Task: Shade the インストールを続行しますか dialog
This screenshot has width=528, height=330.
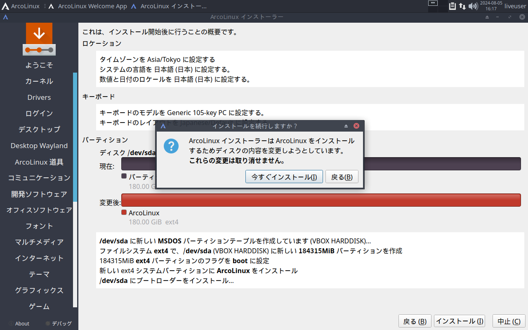Action: tap(346, 126)
